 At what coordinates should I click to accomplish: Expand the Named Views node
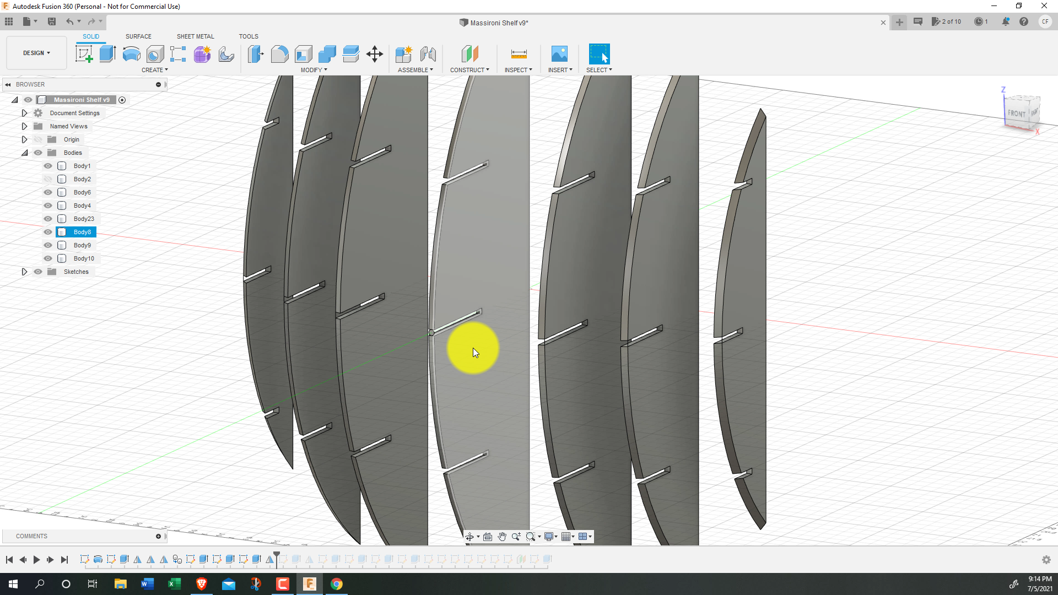pos(24,126)
